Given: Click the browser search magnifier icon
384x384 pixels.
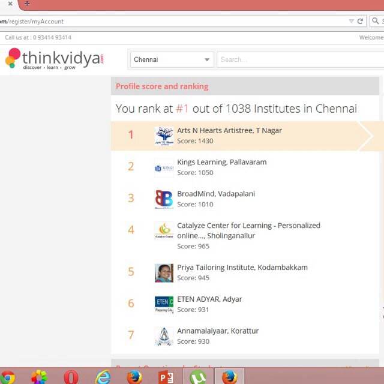Looking at the screenshot, I should pyautogui.click(x=375, y=21).
